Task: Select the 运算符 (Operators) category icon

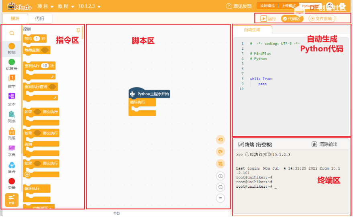Action: (12, 62)
